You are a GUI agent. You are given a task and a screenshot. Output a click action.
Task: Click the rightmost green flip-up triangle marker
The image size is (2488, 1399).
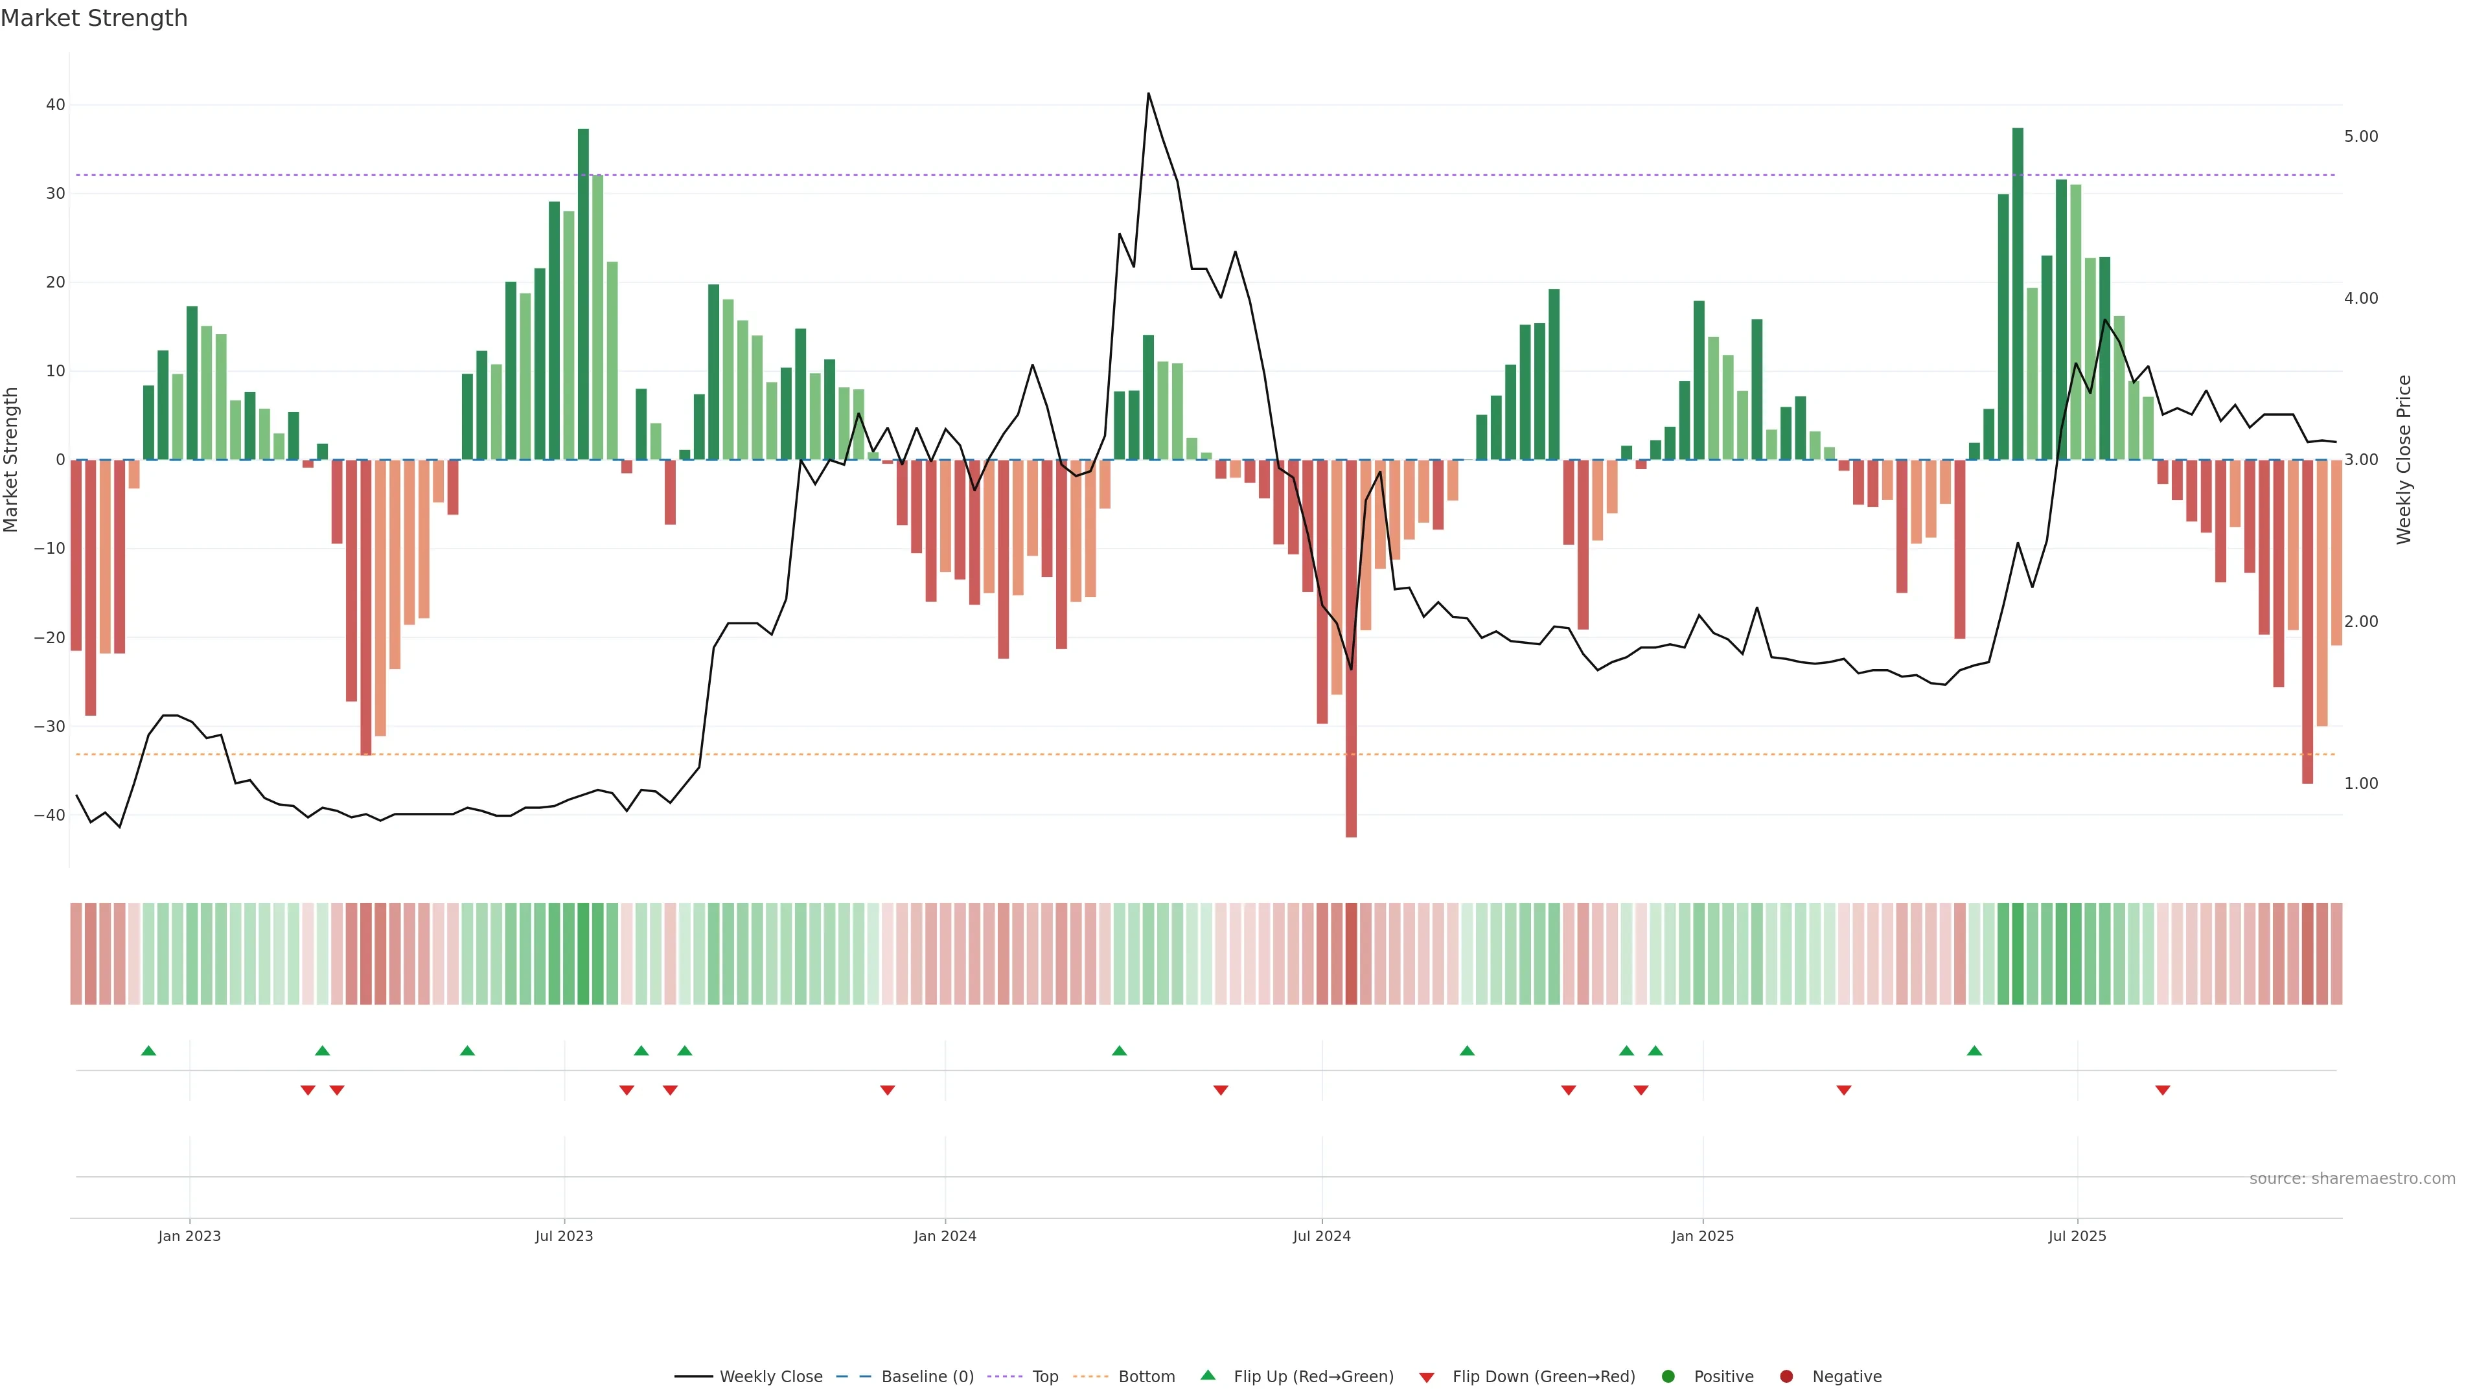point(1974,1051)
